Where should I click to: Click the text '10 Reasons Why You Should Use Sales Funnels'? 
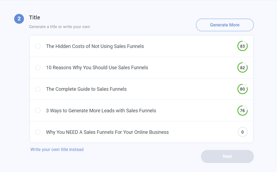pyautogui.click(x=97, y=68)
